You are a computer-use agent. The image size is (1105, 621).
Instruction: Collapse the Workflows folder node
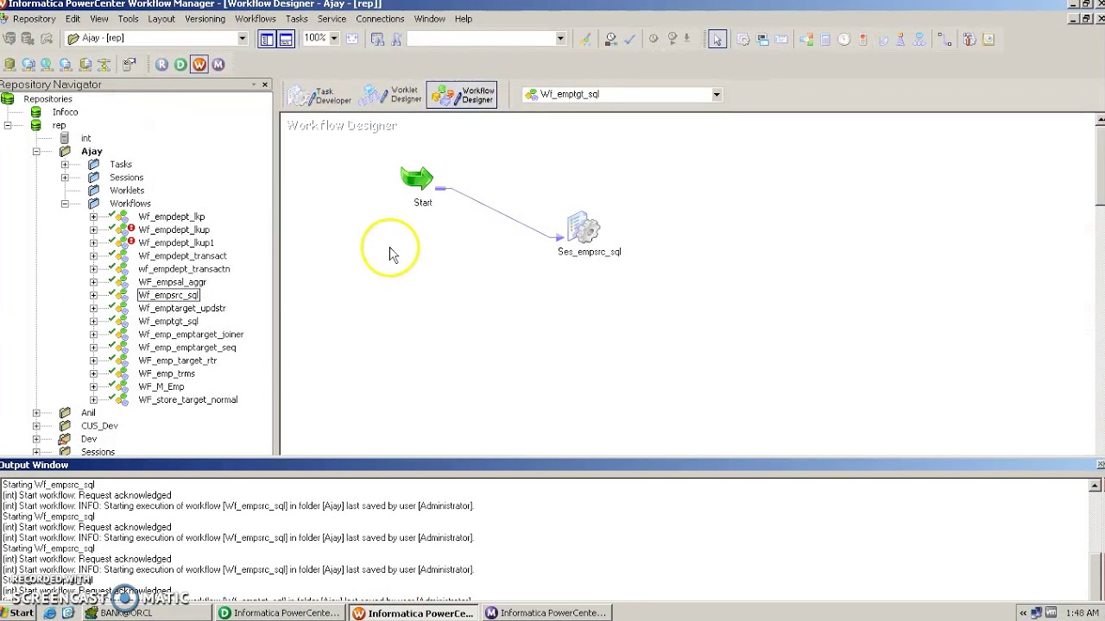pos(65,204)
